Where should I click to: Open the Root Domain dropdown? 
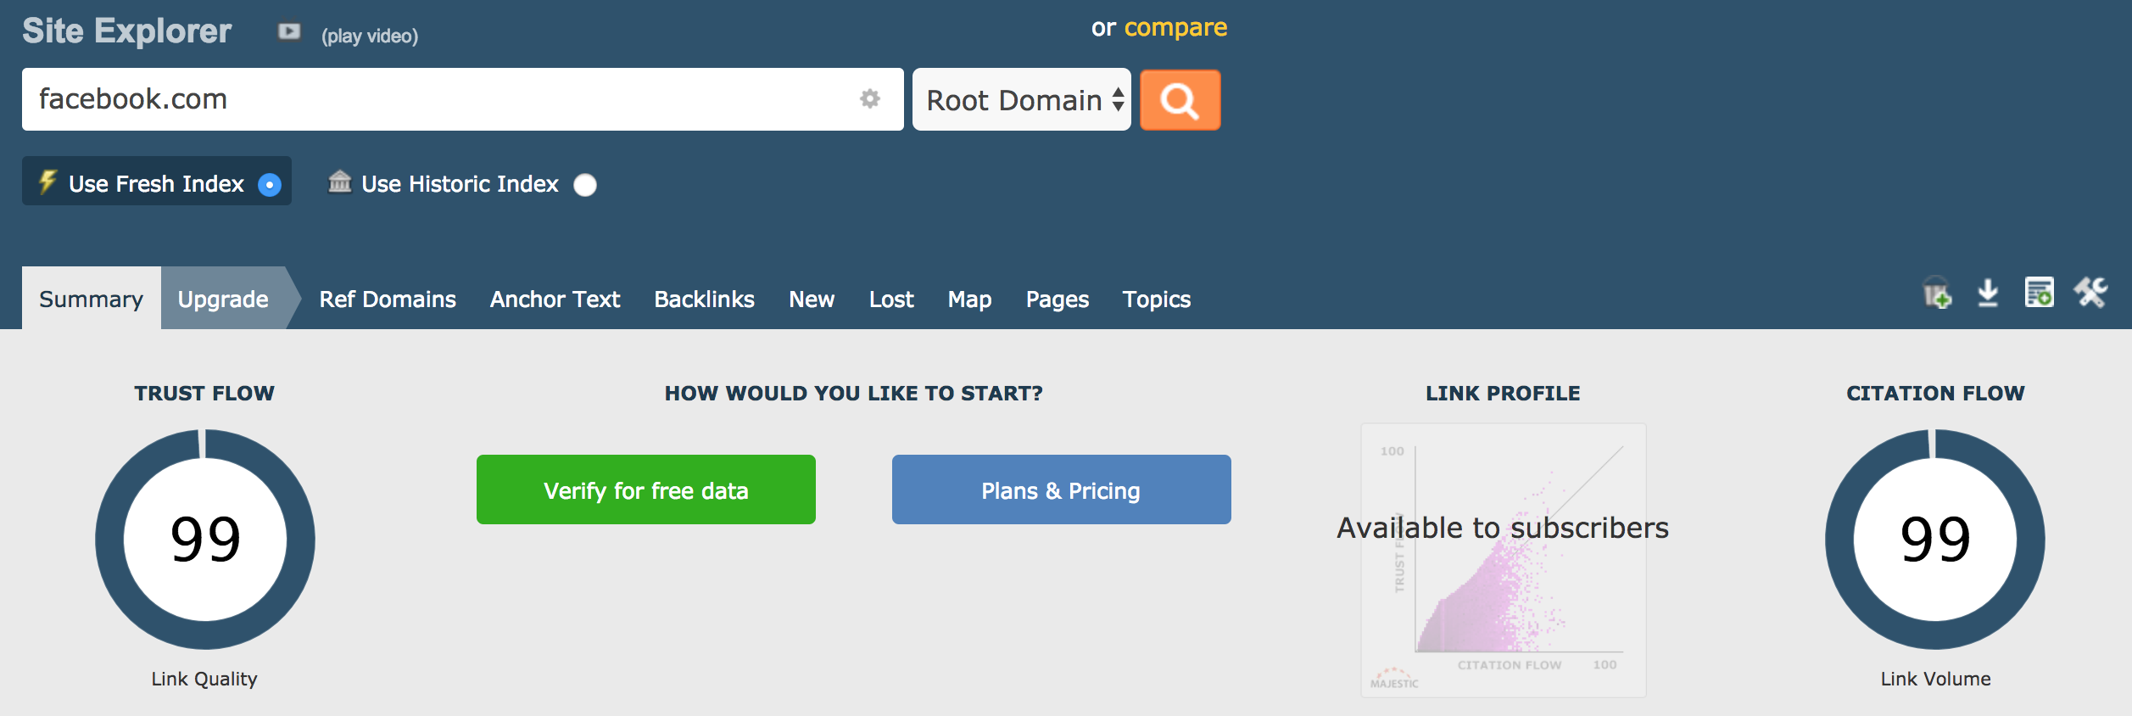point(1021,100)
